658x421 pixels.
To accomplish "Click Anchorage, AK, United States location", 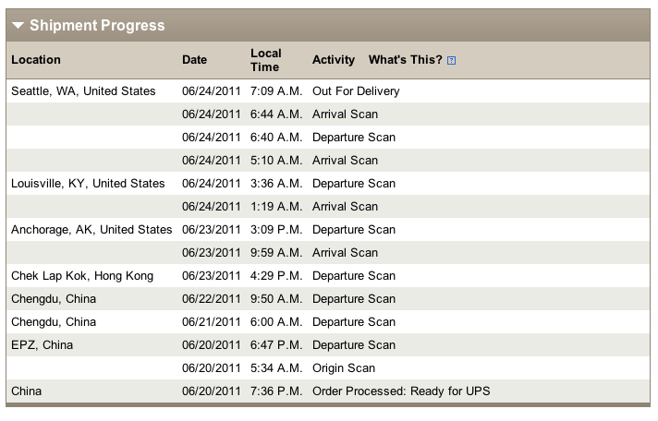I will 91,230.
